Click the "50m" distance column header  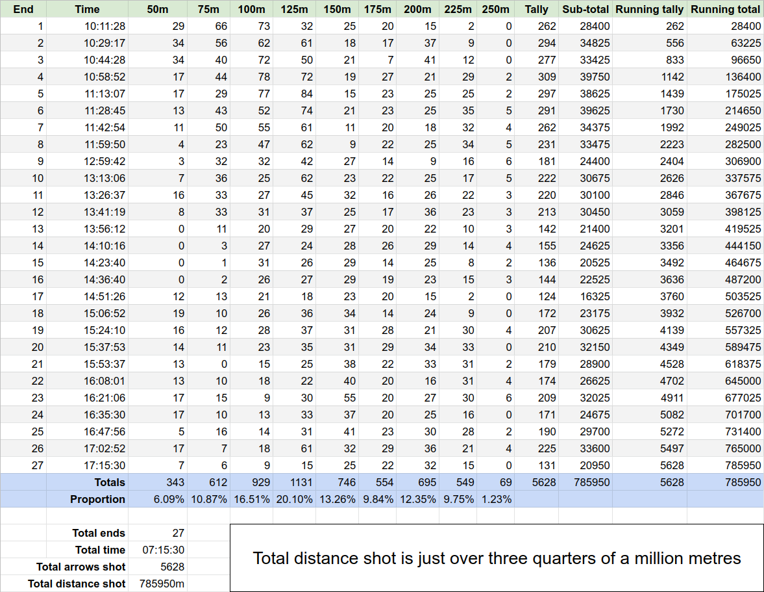click(158, 9)
